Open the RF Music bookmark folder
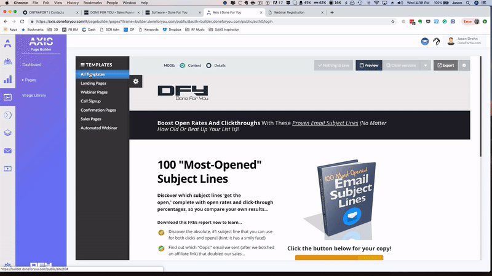 pos(195,29)
